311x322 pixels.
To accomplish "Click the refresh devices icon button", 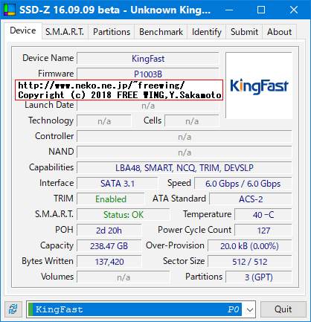I will pyautogui.click(x=13, y=309).
